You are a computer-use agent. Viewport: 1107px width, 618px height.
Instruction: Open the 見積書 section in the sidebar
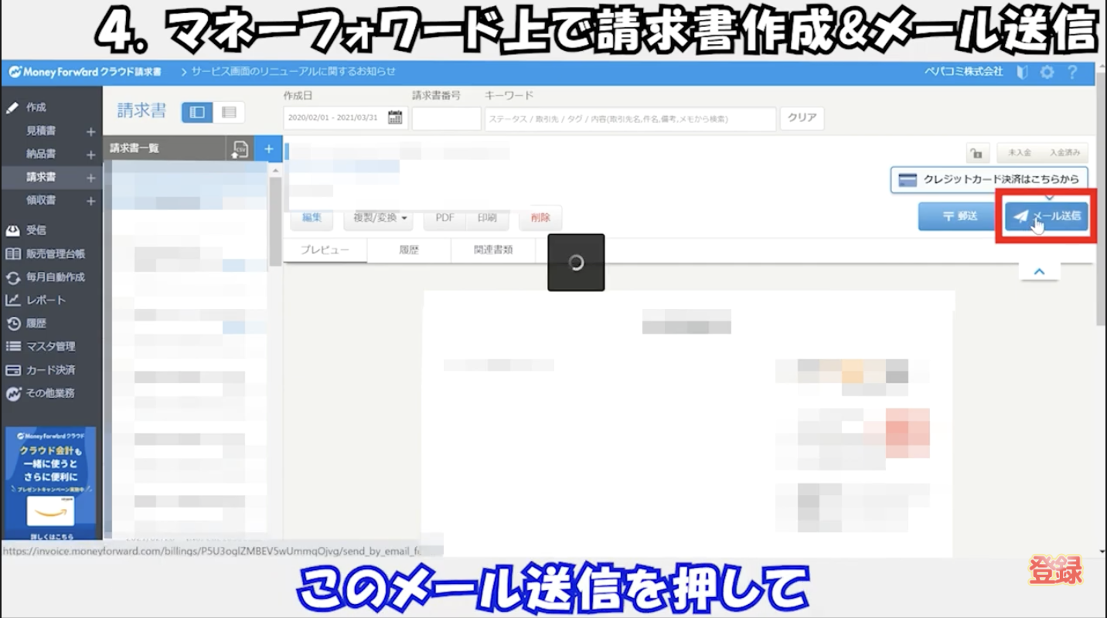pyautogui.click(x=43, y=130)
